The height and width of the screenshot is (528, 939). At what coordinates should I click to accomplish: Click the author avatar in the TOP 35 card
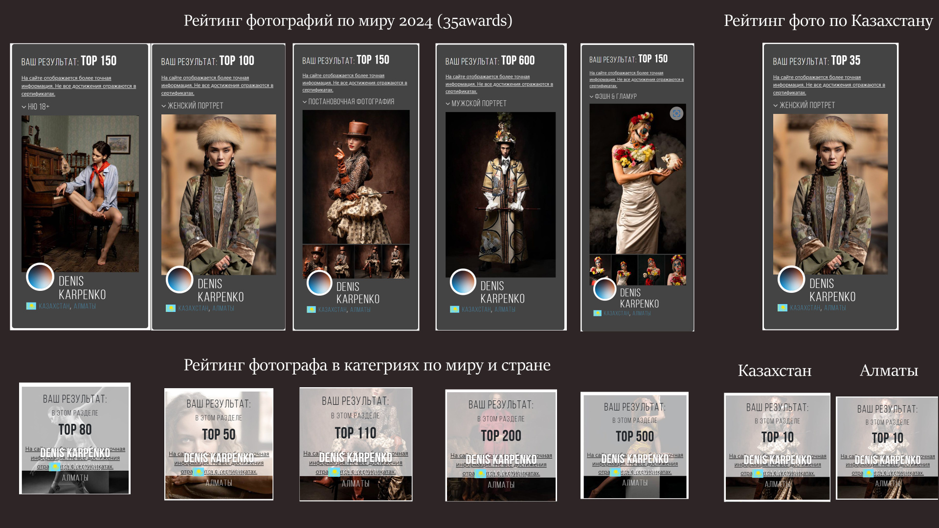[791, 279]
